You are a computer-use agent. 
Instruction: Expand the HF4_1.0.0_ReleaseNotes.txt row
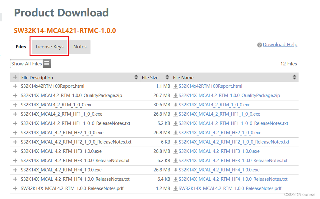pyautogui.click(x=15, y=179)
